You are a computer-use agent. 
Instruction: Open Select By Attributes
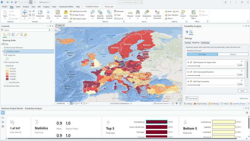(100, 14)
